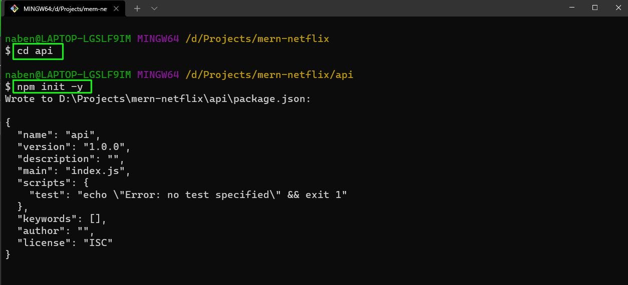Maximize the terminal window
Screen dimensions: 628x285
[x=595, y=7]
